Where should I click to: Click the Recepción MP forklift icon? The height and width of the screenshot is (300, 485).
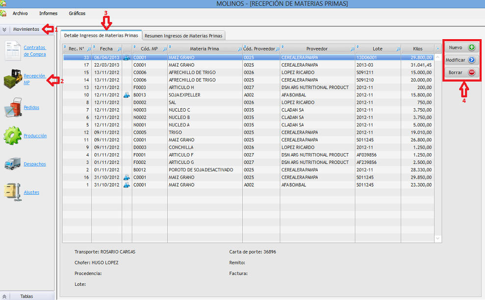click(13, 79)
